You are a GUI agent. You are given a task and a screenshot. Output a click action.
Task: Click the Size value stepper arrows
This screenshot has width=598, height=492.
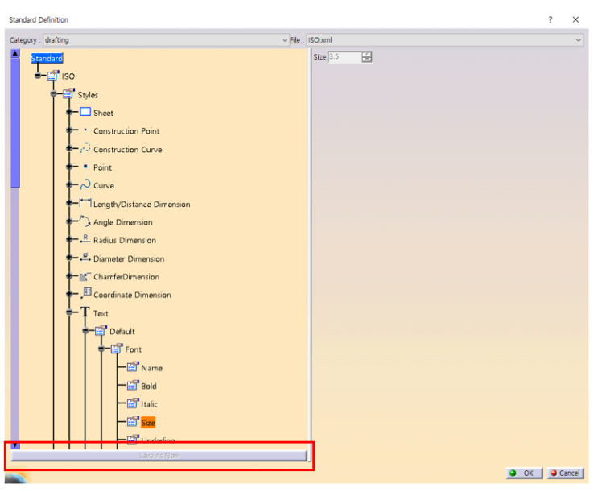pos(366,57)
